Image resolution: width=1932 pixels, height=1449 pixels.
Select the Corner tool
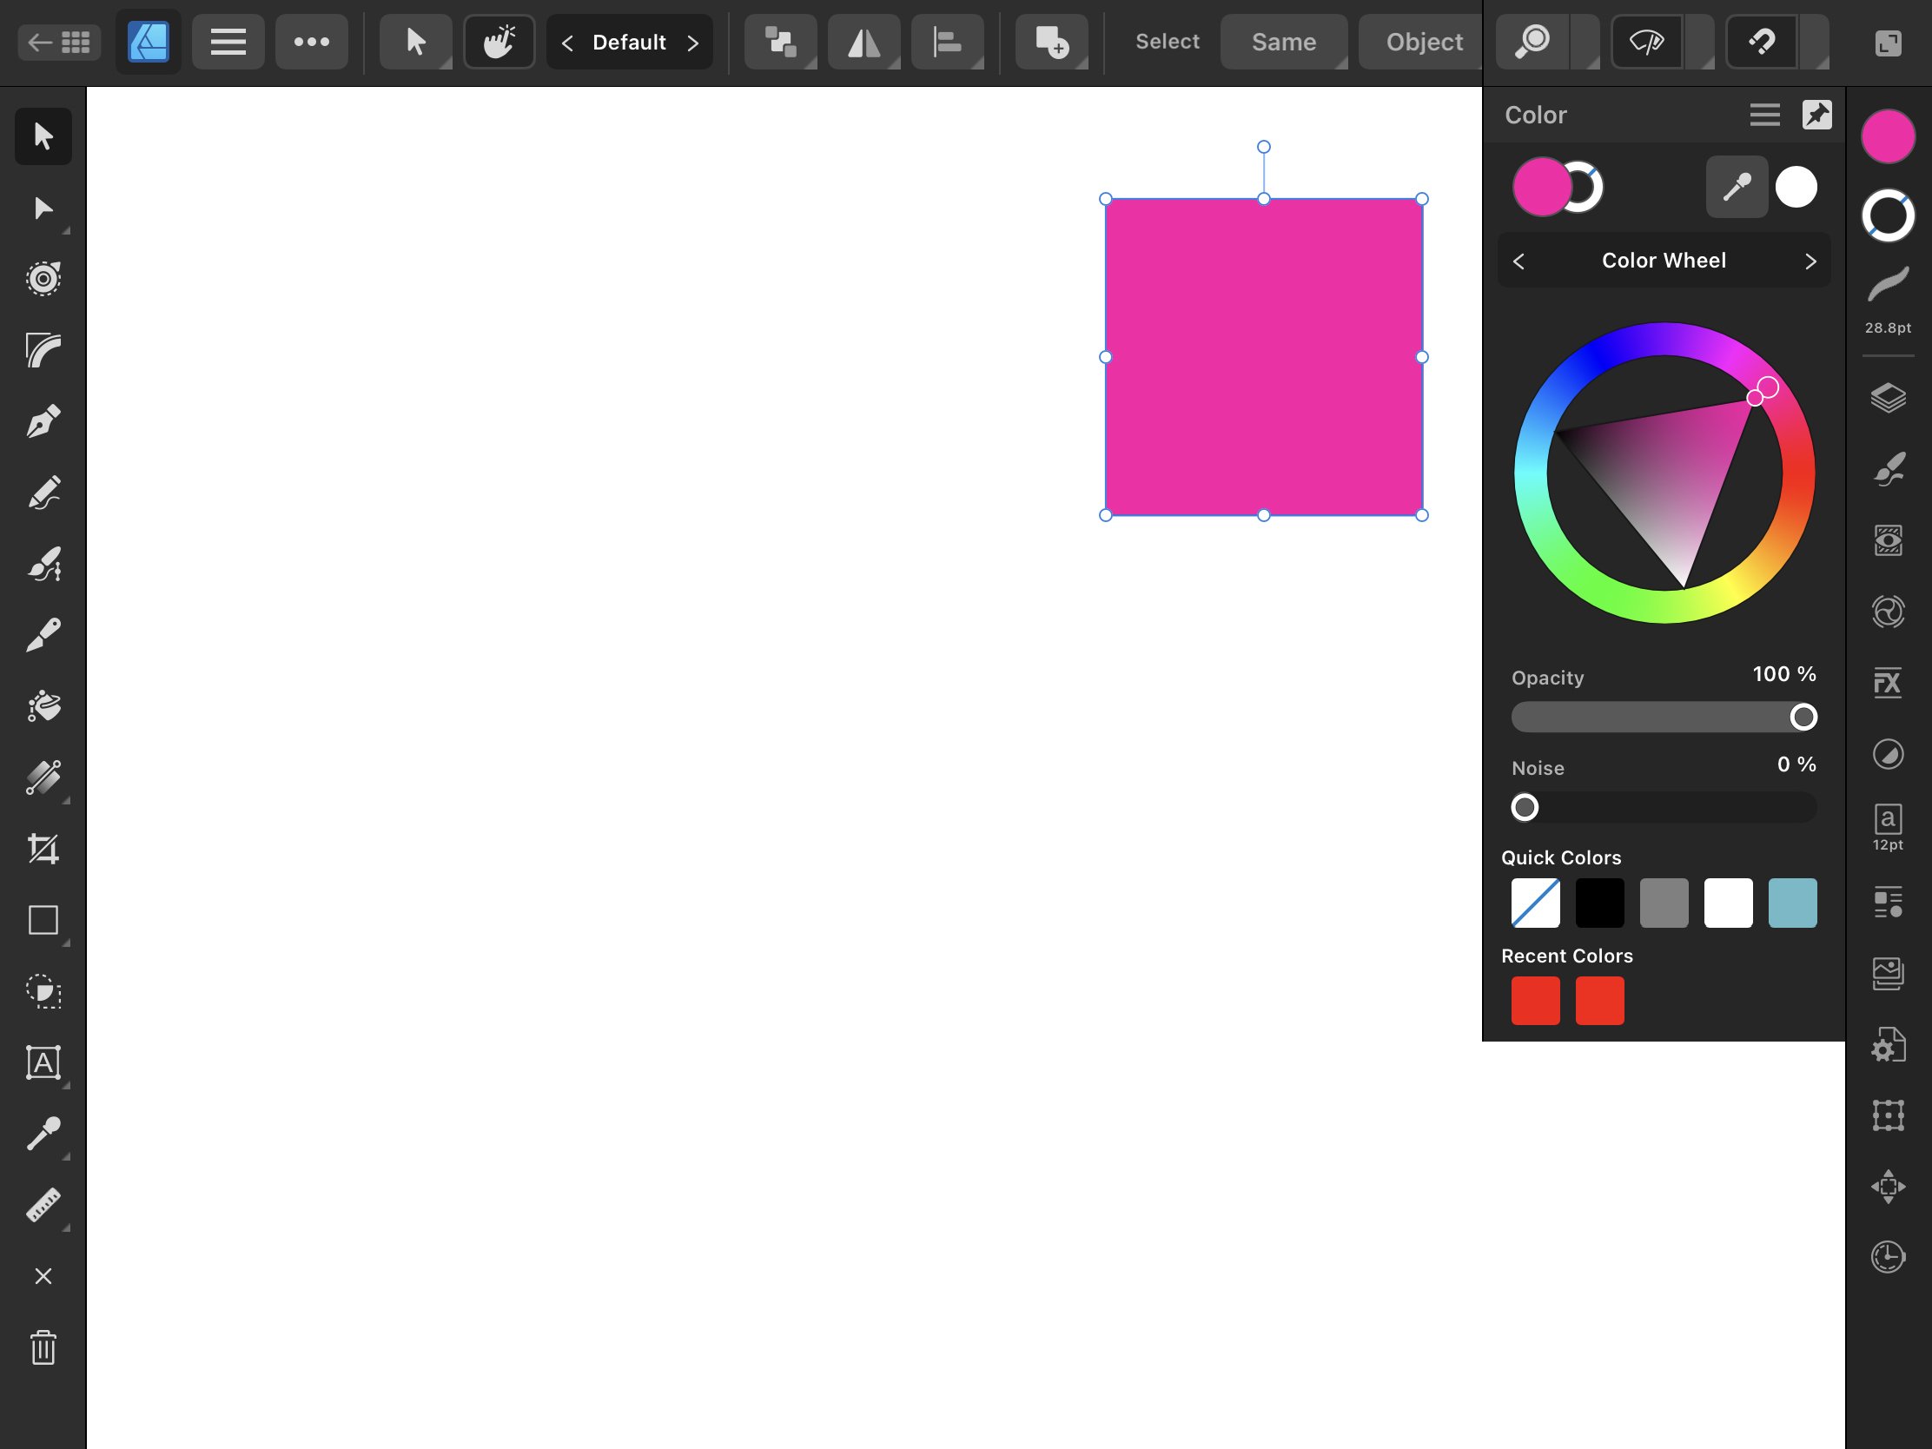(x=43, y=350)
